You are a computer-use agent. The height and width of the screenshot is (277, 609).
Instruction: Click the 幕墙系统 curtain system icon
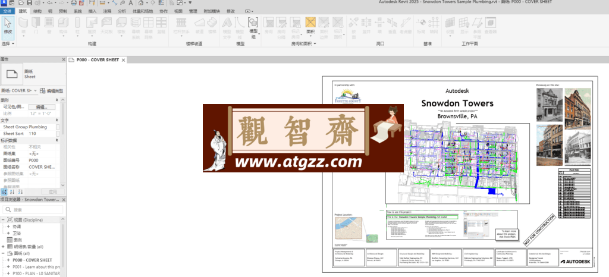136,23
